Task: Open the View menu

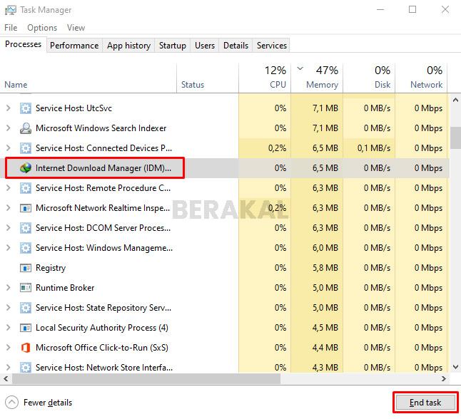Action: click(76, 28)
